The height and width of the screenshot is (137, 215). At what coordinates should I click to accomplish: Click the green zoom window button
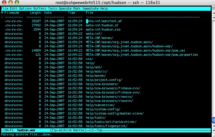(x=17, y=2)
